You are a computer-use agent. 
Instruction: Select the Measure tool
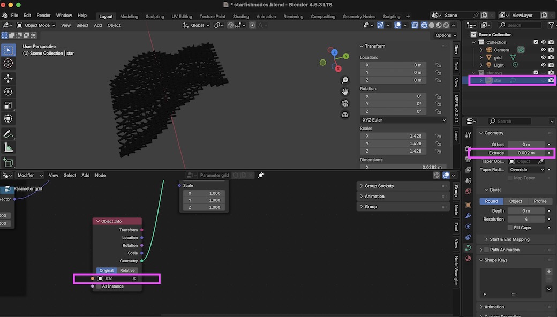pos(8,148)
